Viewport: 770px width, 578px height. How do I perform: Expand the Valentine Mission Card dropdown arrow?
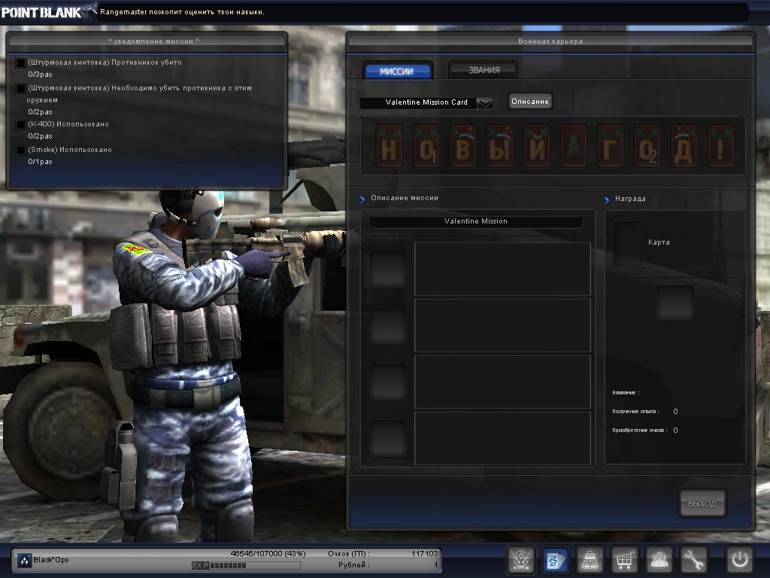pos(485,102)
